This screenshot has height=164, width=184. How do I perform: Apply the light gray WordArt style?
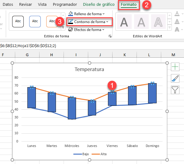[x=141, y=22]
